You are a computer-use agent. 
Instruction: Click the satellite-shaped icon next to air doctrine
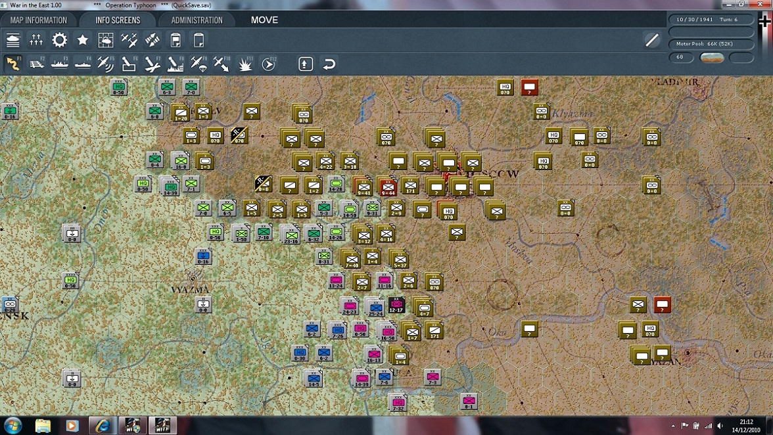pos(152,40)
